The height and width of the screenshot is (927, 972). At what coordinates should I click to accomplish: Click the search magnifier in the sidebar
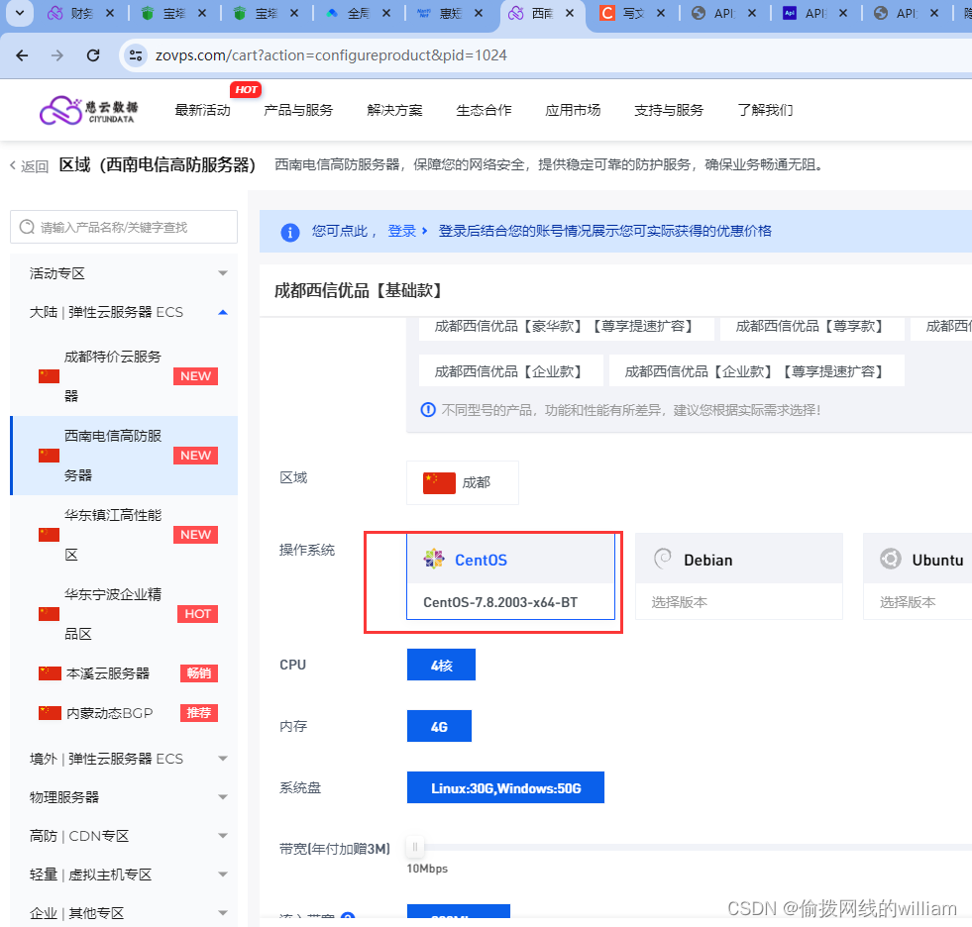click(x=27, y=227)
